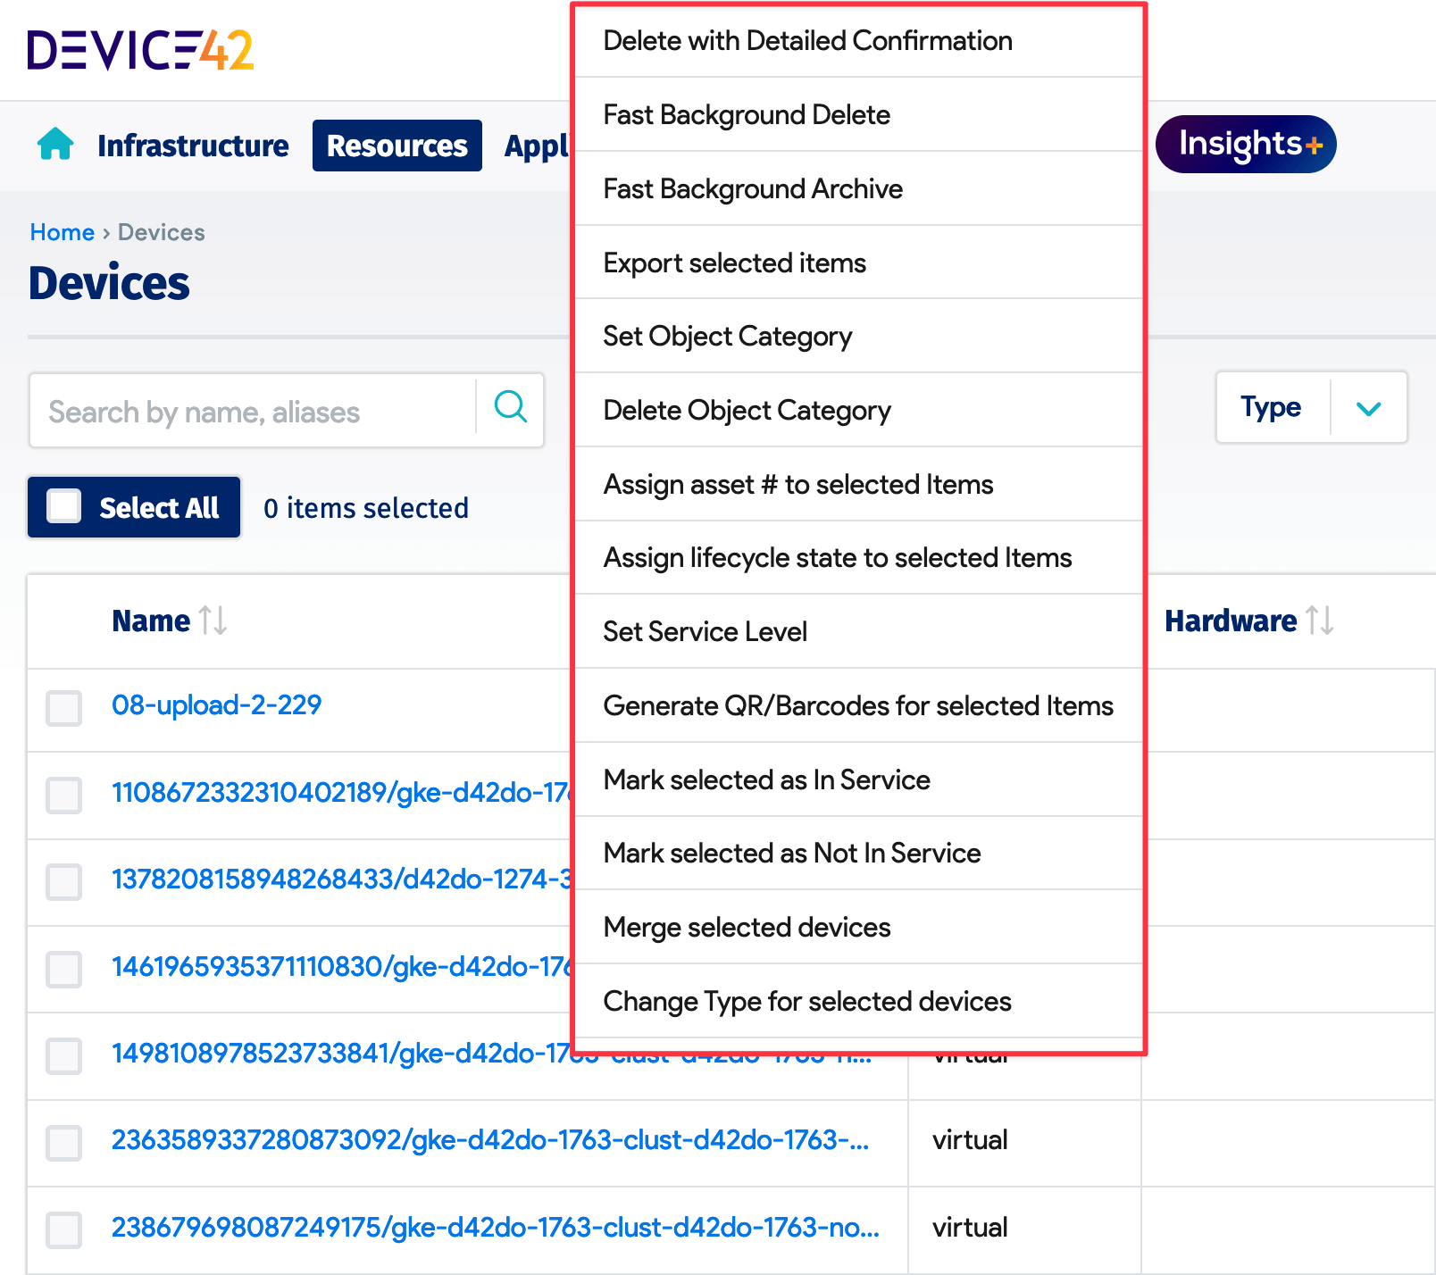Open device 08-upload-2-229
The height and width of the screenshot is (1275, 1436).
tap(217, 704)
